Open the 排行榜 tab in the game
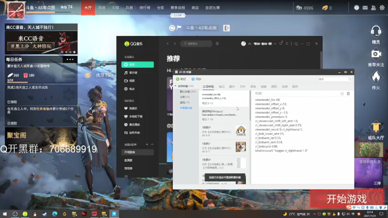The height and width of the screenshot is (218, 388). 145,8
